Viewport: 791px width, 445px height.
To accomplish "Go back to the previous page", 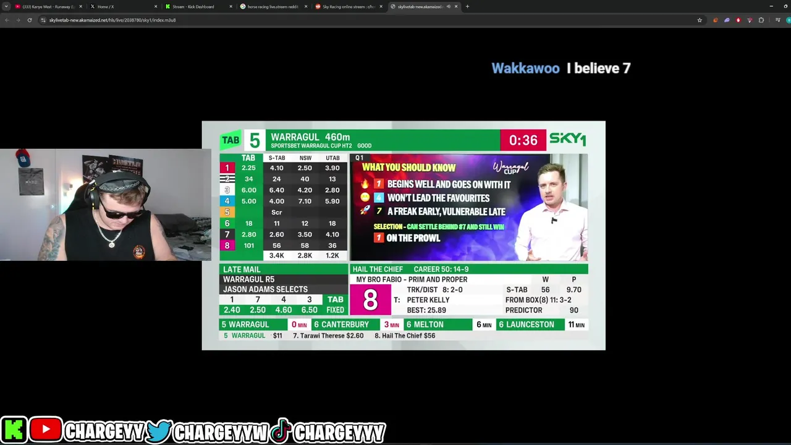I will (x=7, y=20).
